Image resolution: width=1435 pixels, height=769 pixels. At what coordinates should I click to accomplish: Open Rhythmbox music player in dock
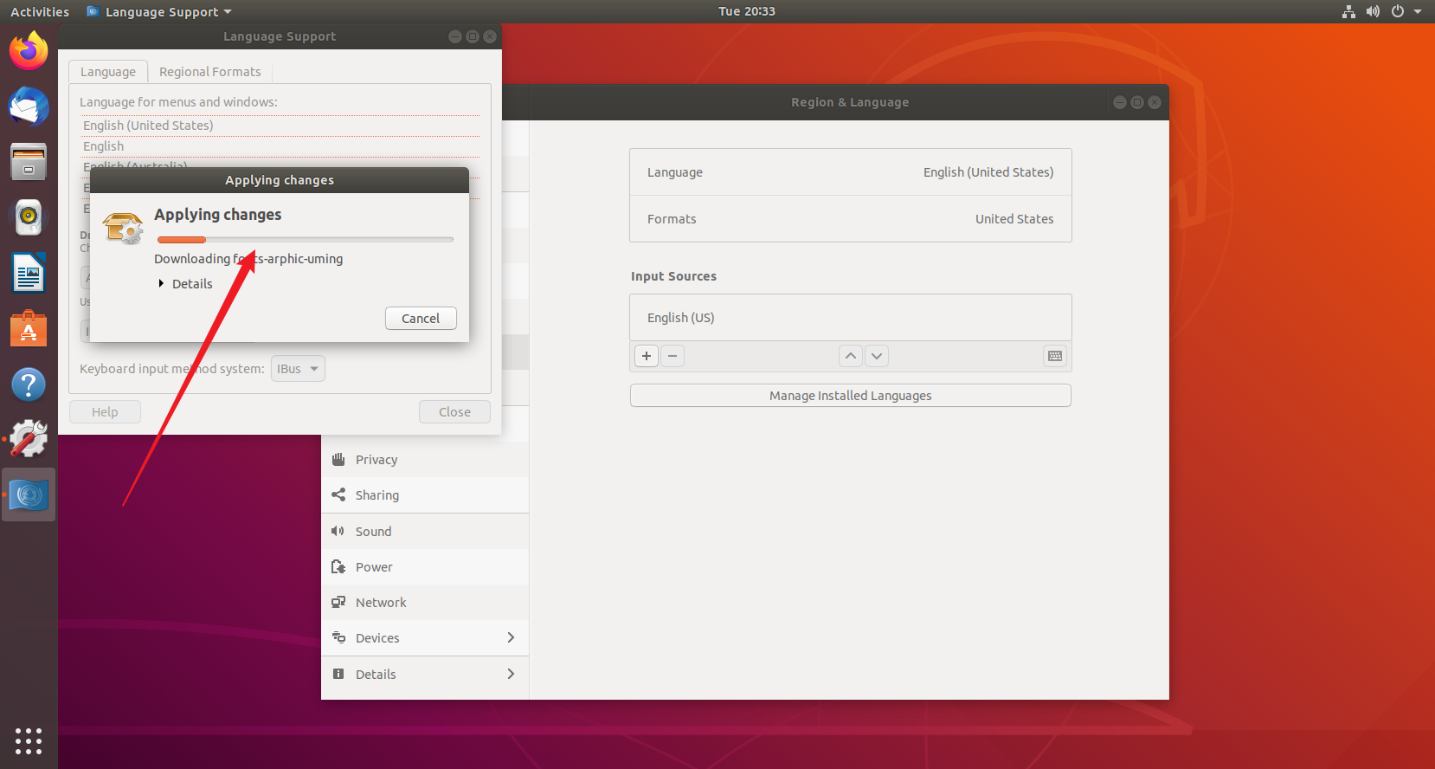point(29,217)
